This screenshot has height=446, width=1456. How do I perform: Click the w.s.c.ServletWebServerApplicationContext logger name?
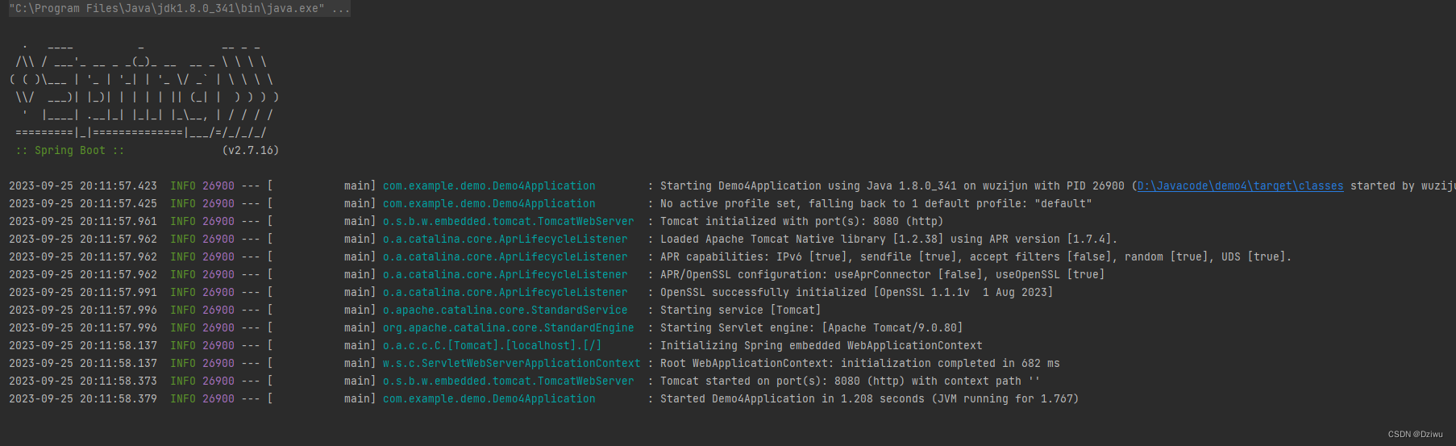tap(512, 364)
